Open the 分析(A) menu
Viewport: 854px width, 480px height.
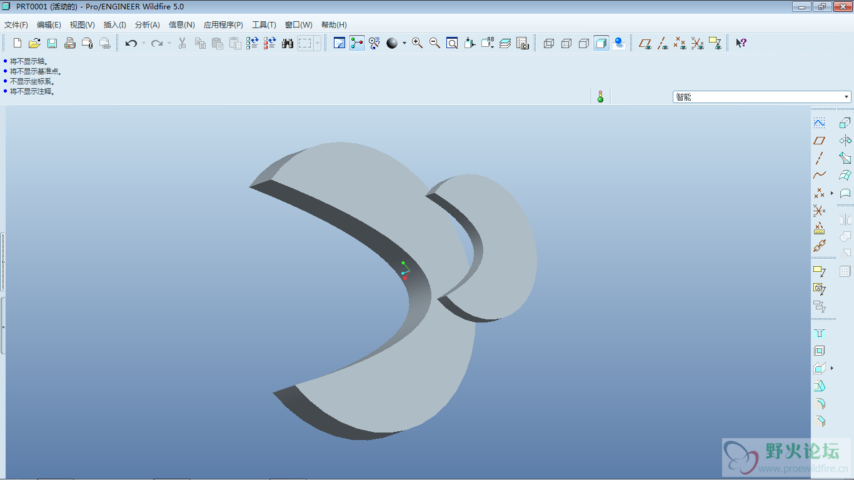click(x=148, y=25)
